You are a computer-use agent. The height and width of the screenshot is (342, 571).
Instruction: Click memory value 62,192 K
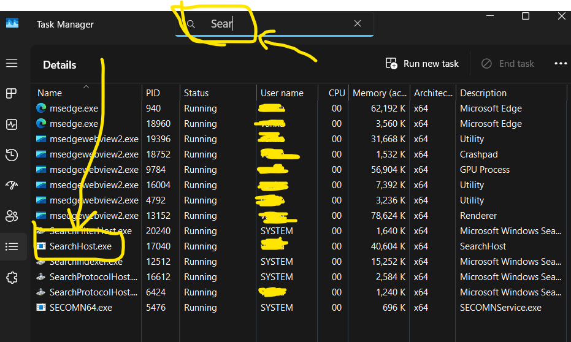(x=388, y=108)
